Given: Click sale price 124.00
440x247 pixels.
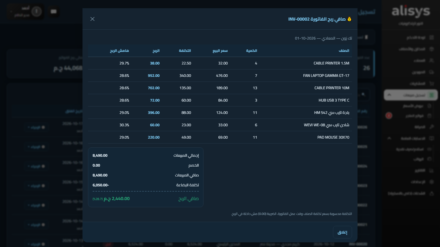Looking at the screenshot, I should click(222, 113).
